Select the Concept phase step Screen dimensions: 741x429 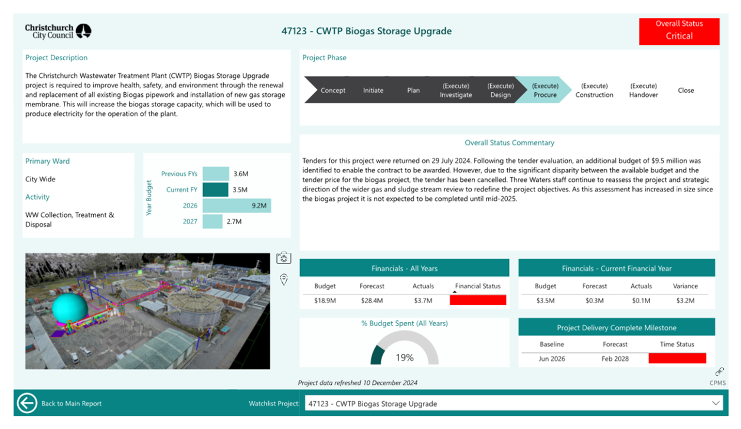coord(333,90)
